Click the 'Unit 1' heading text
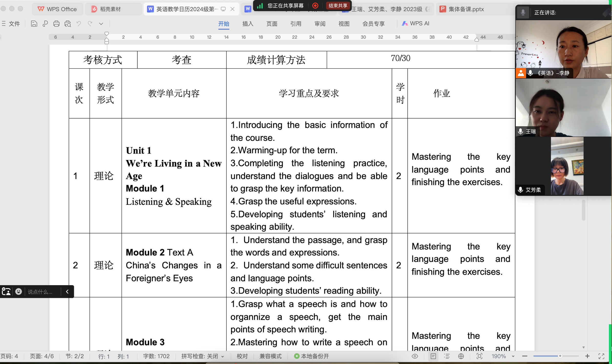The image size is (612, 364). (139, 151)
